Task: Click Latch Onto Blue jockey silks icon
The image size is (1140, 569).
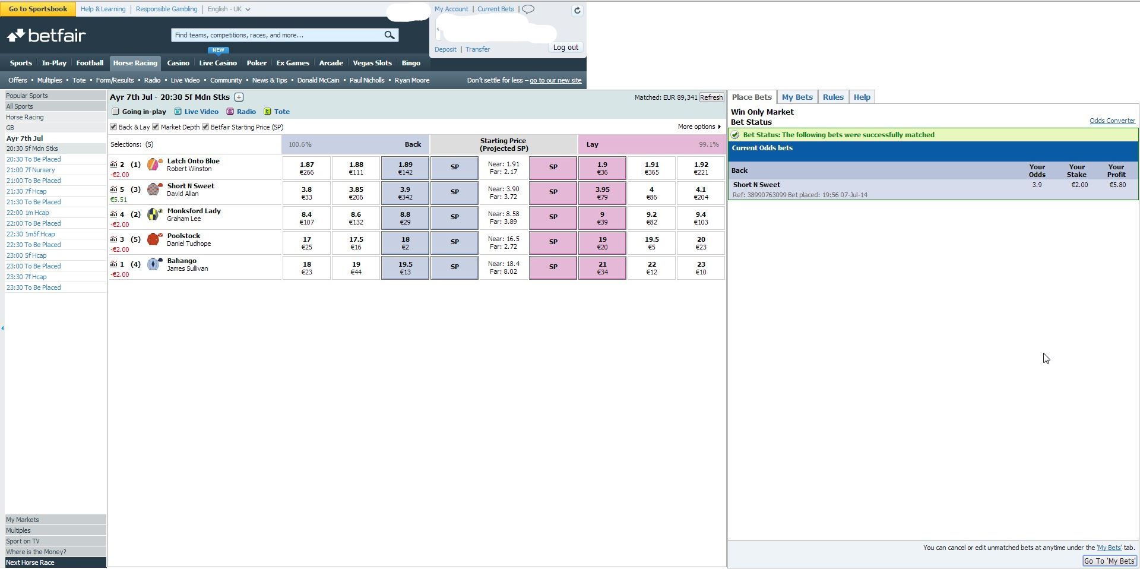Action: pyautogui.click(x=154, y=165)
